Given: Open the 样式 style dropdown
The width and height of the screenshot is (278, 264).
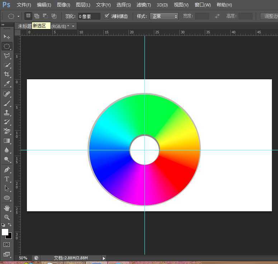Looking at the screenshot, I should 164,16.
